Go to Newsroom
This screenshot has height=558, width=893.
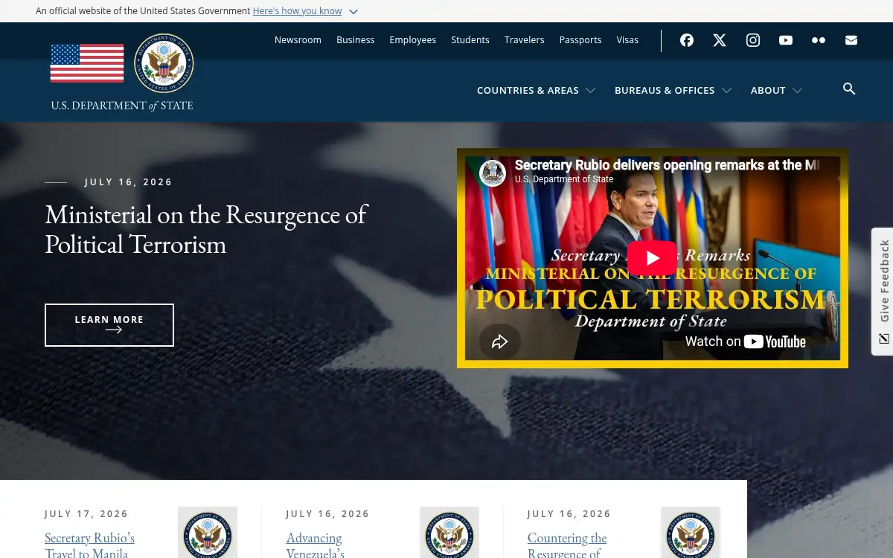pos(298,40)
